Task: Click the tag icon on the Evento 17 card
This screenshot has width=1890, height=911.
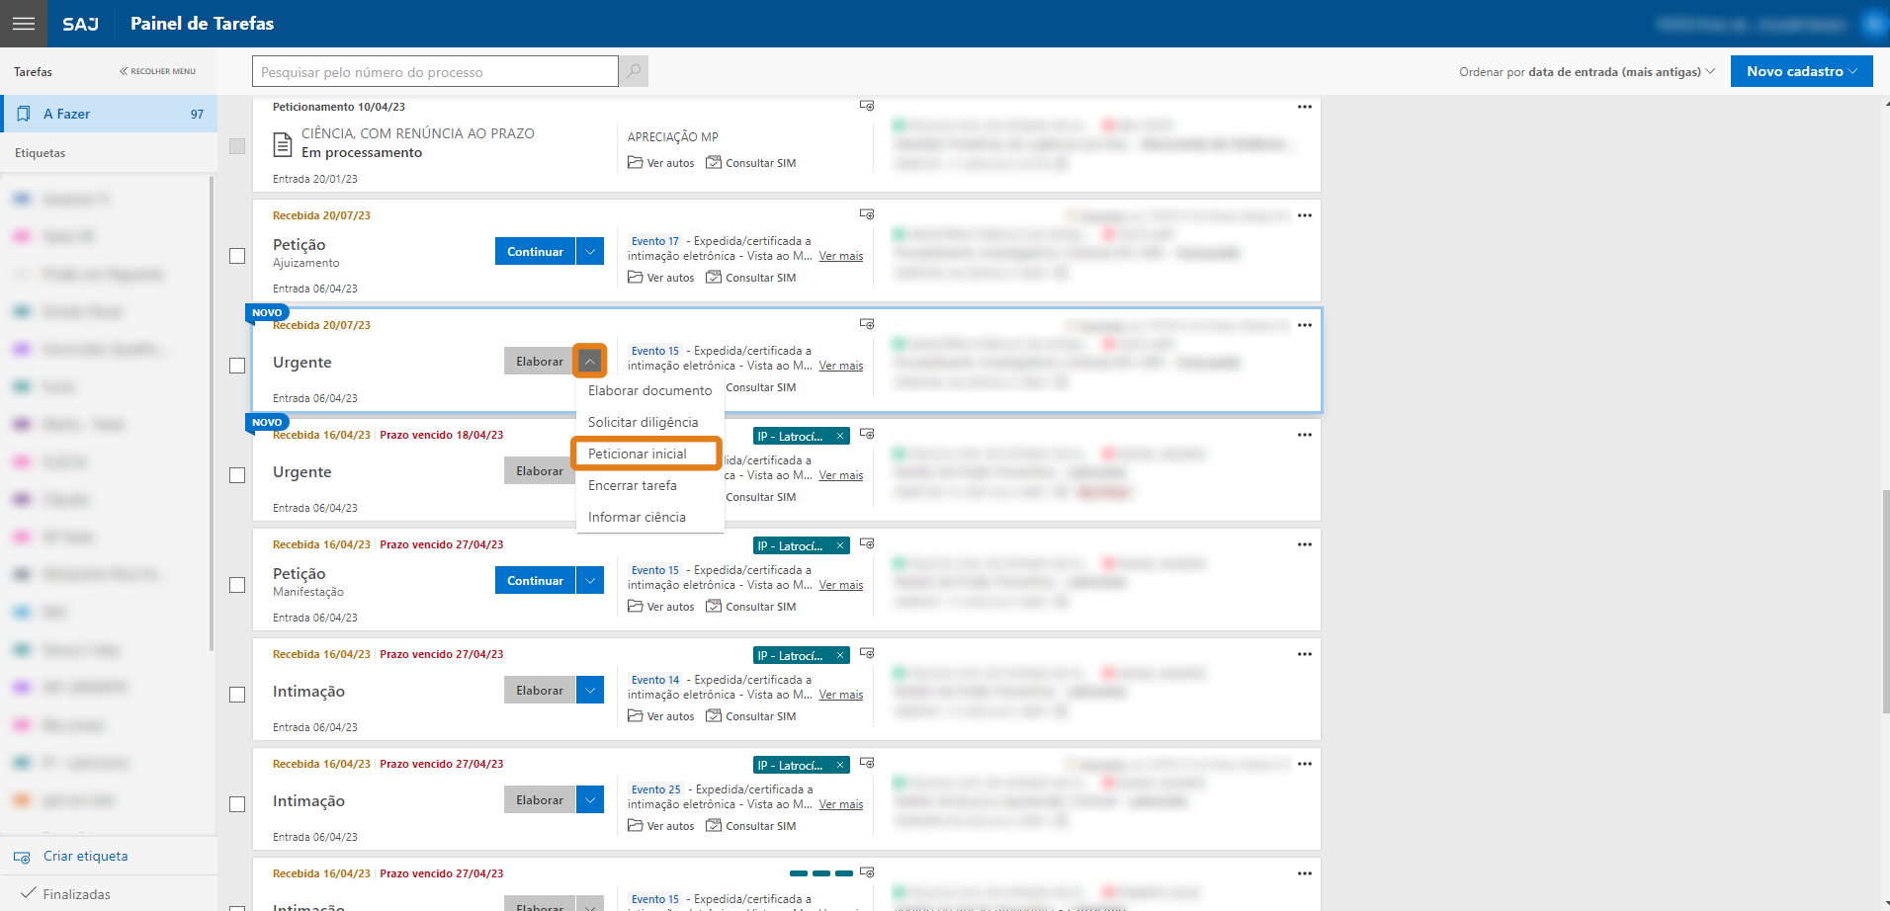Action: [x=867, y=214]
